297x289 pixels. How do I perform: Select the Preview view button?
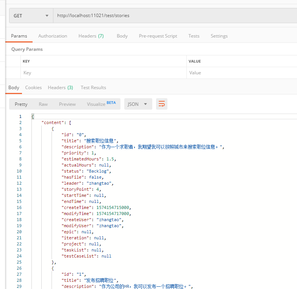click(67, 104)
